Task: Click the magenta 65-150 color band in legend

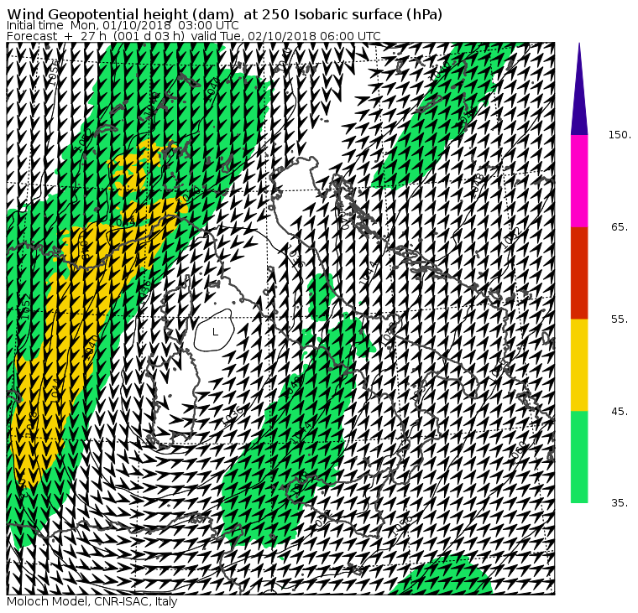Action: (x=579, y=181)
